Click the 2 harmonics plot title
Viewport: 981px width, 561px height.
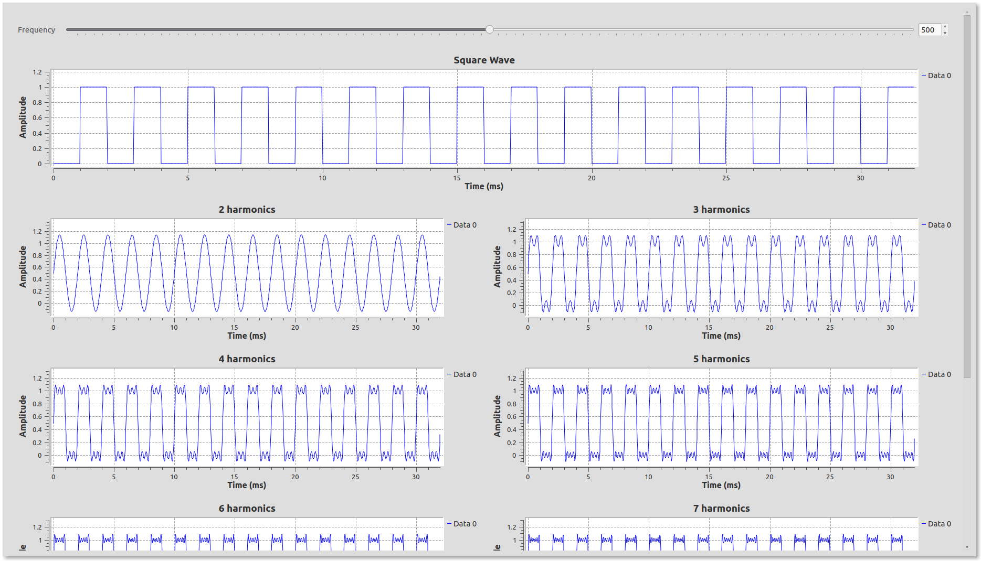247,210
